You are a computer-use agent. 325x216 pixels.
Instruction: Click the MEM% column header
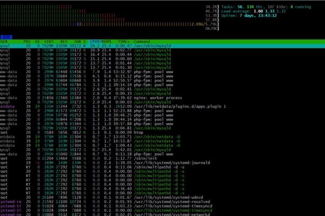point(106,42)
